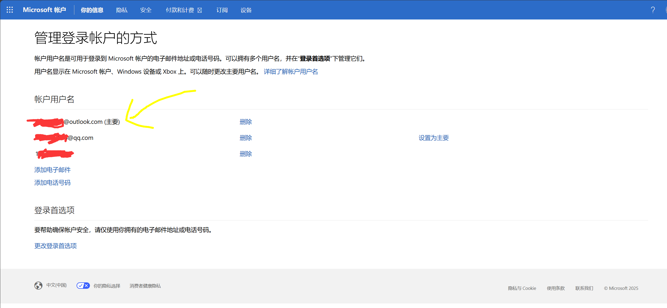
Task: Click the 管理登录帐户的方式 page title
Action: pos(96,38)
